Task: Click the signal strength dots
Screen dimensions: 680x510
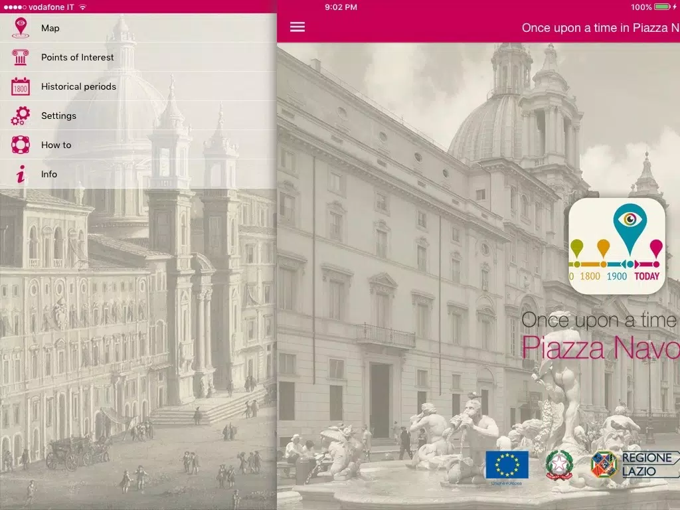Action: click(x=15, y=7)
